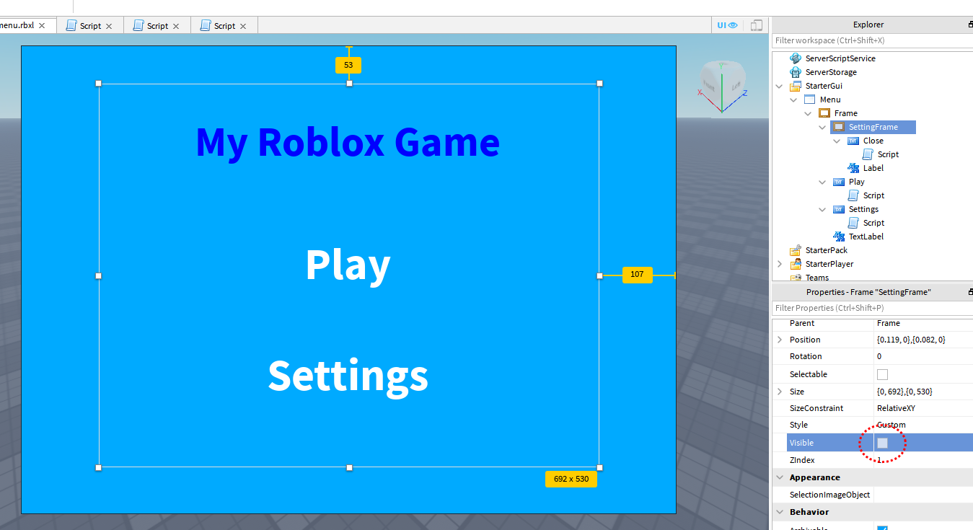Click the Settings TextButton icon in Explorer
This screenshot has height=530, width=973.
tap(839, 209)
